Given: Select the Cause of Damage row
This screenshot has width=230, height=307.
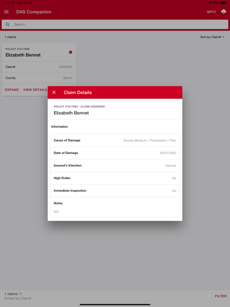Looking at the screenshot, I should click(x=115, y=140).
